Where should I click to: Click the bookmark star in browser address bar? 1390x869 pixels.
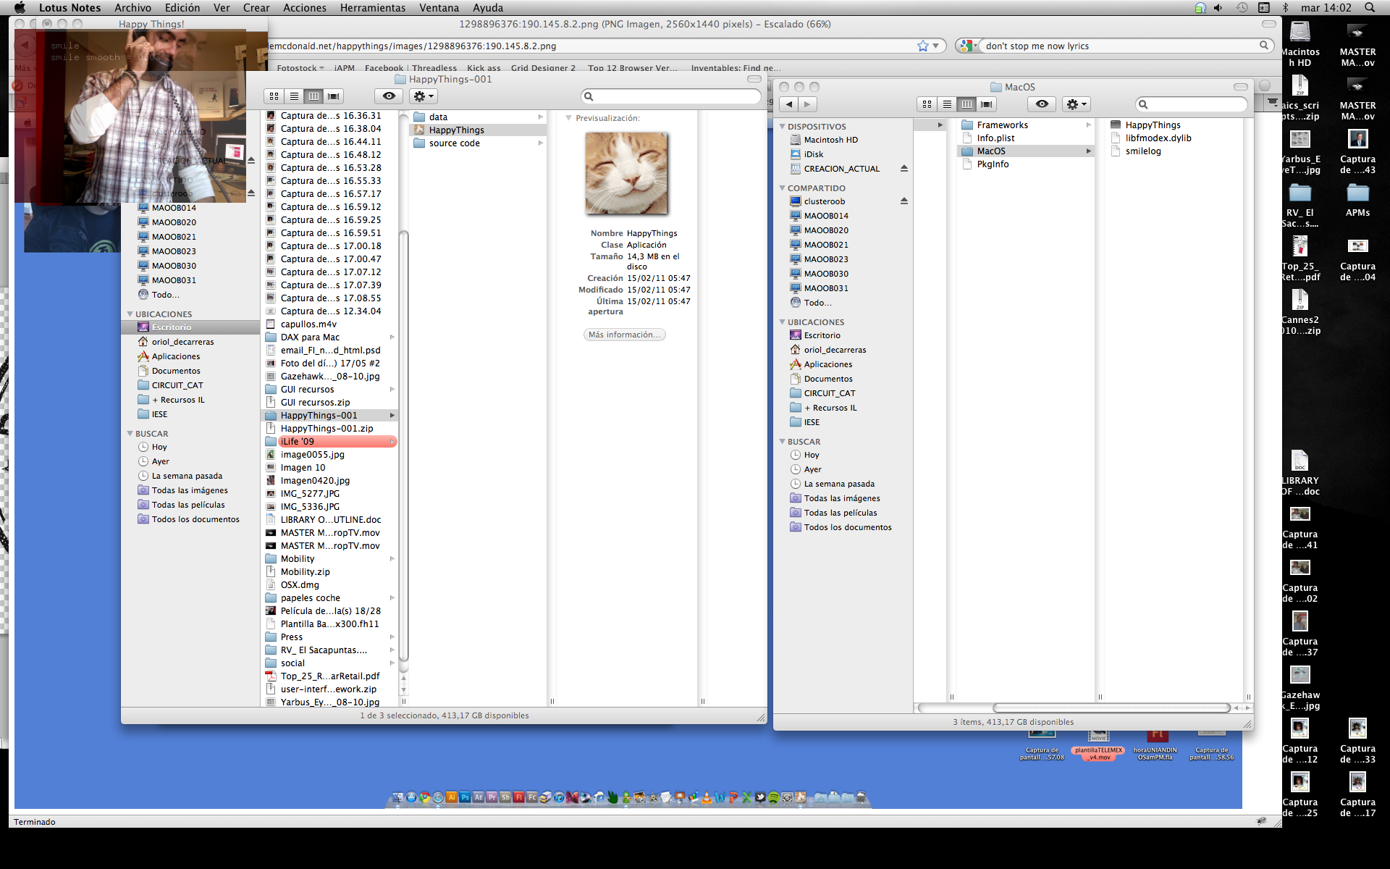[x=922, y=46]
